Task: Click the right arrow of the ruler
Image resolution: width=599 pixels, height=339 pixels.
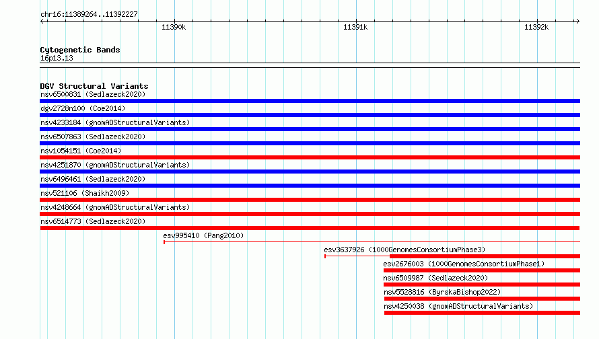Action: [577, 21]
